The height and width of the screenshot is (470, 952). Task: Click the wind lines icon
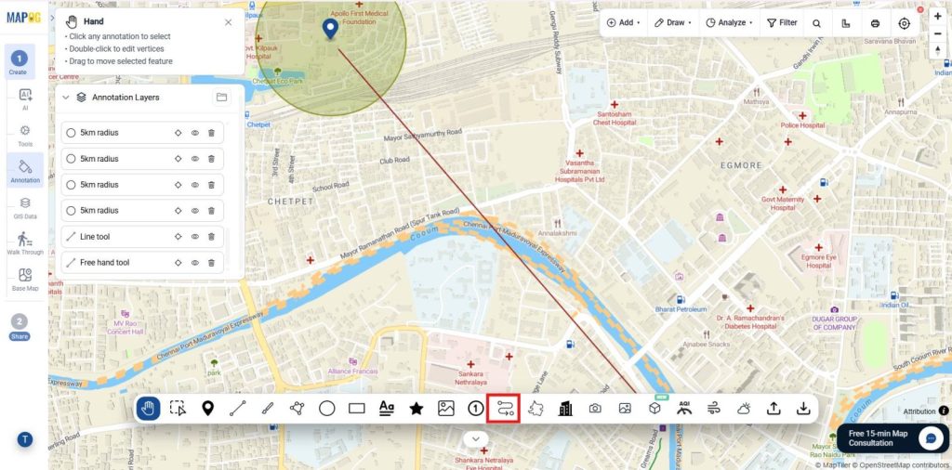click(714, 408)
